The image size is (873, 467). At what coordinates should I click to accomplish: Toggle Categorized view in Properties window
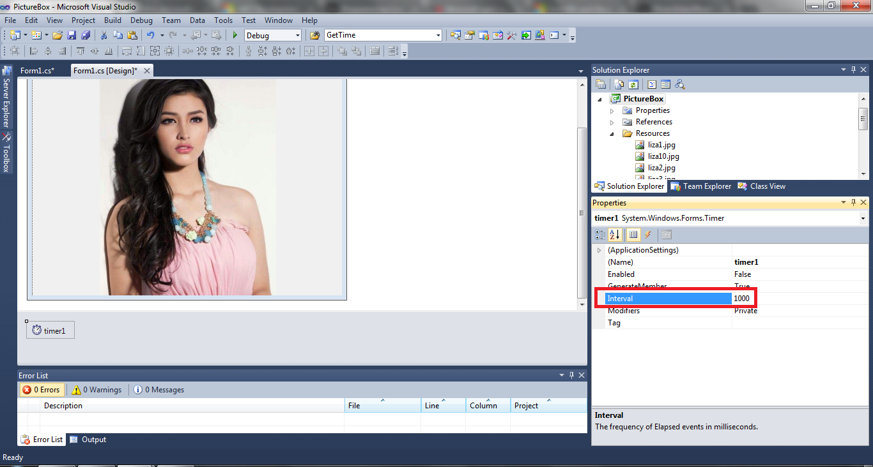[600, 234]
